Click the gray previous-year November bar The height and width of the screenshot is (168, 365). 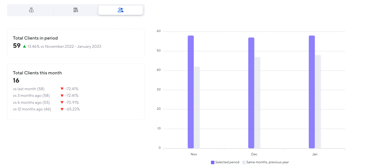point(197,107)
